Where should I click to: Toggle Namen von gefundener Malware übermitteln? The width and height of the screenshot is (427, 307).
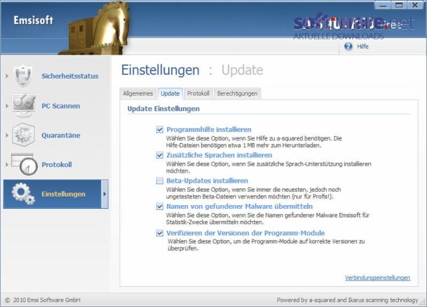pos(160,206)
